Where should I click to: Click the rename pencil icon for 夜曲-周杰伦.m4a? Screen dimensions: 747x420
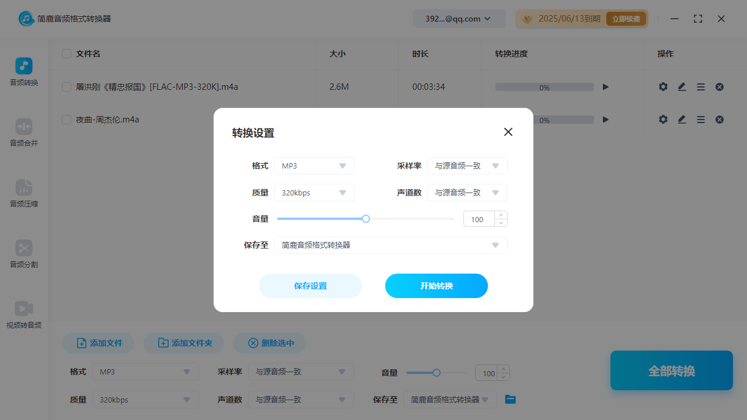[x=682, y=119]
